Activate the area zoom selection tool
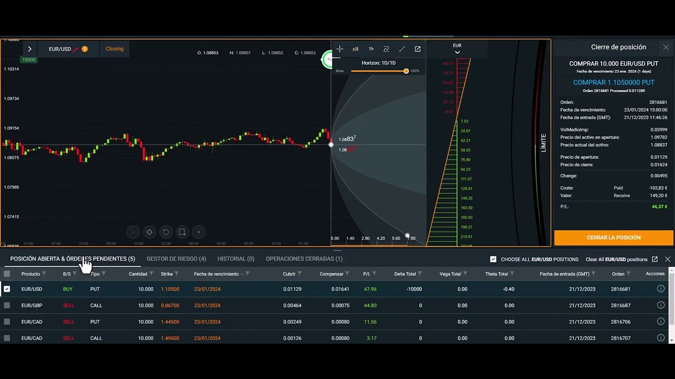Screen dimensions: 675x379 point(182,232)
